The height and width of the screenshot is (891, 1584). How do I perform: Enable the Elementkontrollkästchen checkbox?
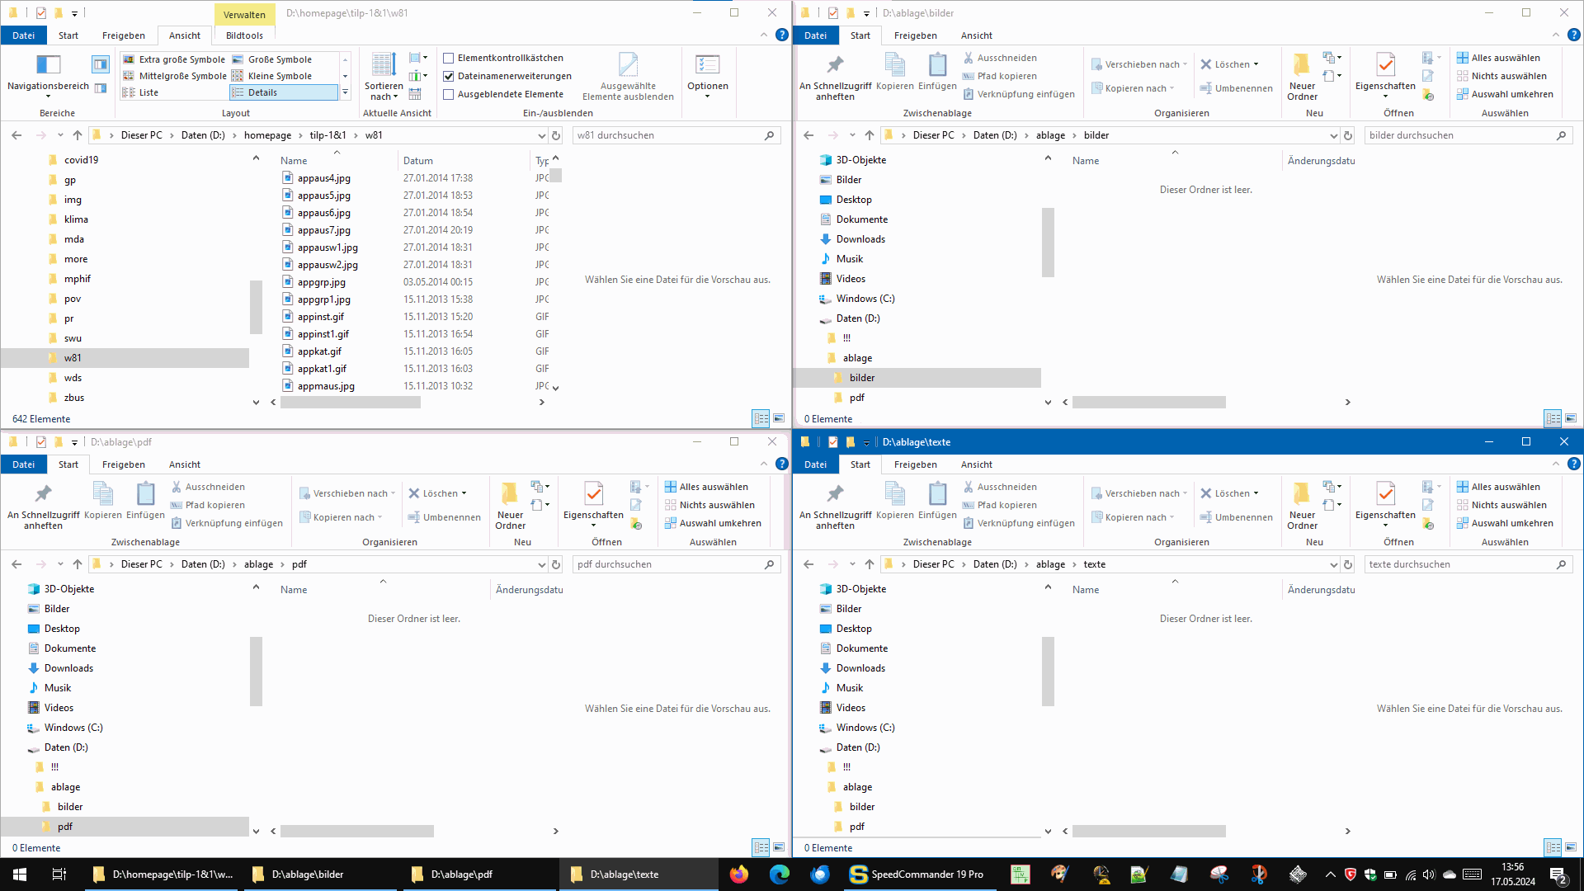click(449, 58)
